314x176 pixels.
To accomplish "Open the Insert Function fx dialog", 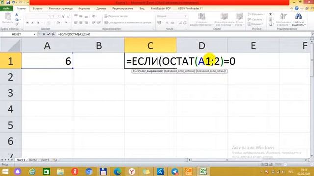I will 53,34.
